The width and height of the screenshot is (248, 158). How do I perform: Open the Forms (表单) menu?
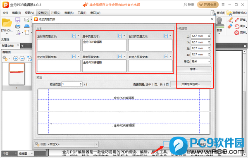[x=69, y=13]
